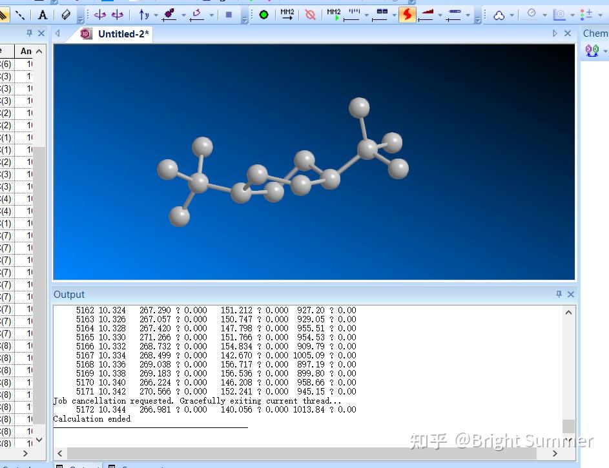Open dropdown beside the red ramp icon
The image size is (609, 468).
coord(440,15)
